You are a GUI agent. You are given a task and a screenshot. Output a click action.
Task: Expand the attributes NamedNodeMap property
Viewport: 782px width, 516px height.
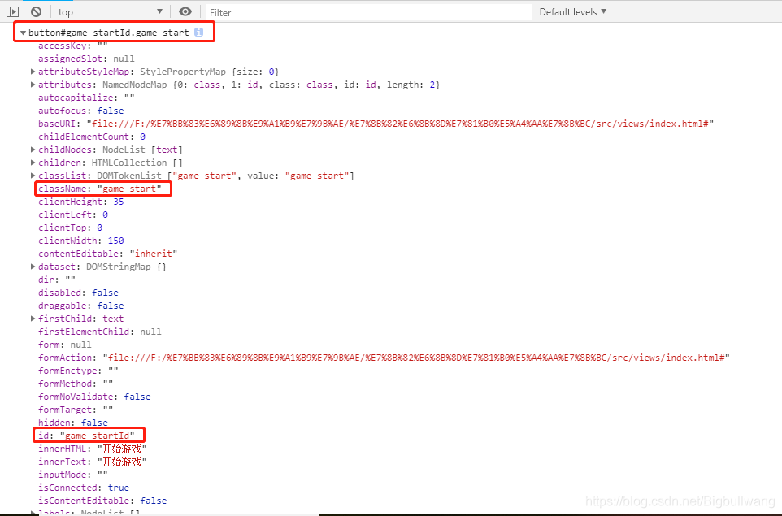pyautogui.click(x=32, y=84)
